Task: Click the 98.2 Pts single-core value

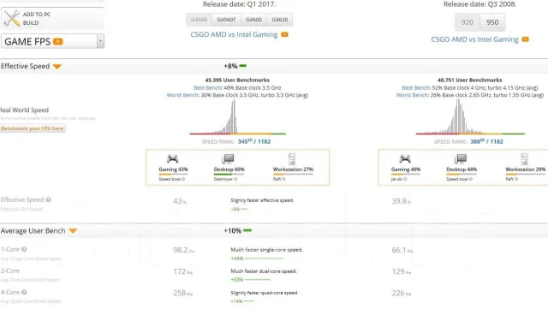Action: (183, 250)
